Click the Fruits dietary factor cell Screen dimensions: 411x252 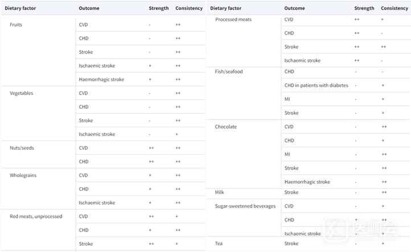point(16,25)
